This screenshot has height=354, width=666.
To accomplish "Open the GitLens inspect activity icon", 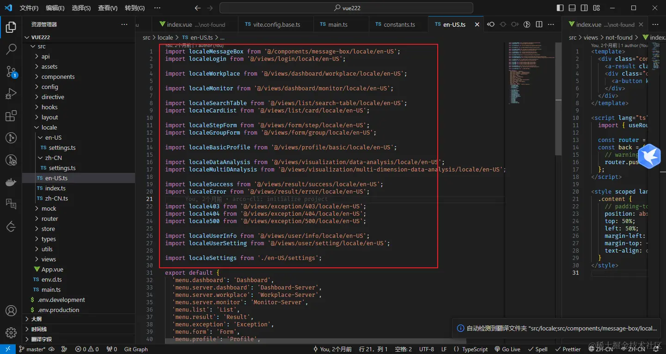I will coord(11,160).
